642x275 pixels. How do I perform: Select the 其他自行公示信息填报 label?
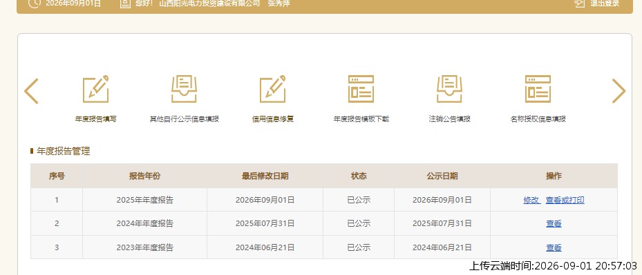tap(185, 119)
